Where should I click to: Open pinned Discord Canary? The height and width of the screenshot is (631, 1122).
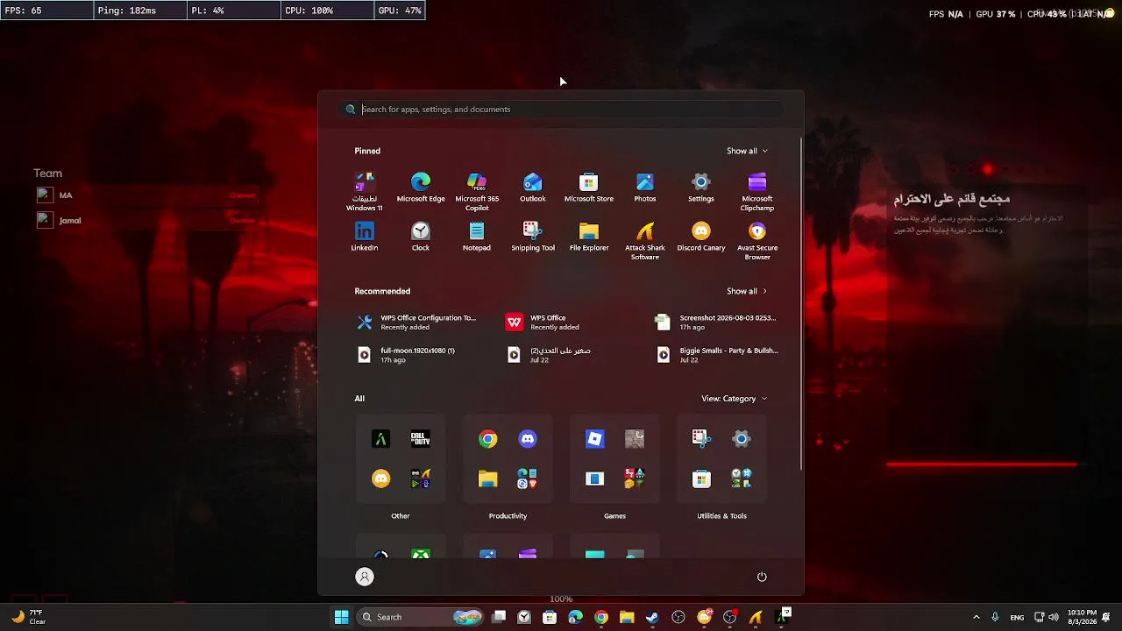tap(701, 237)
